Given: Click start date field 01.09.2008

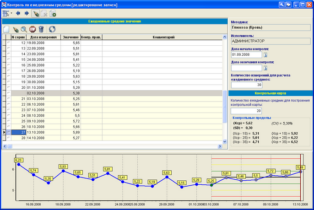Looking at the screenshot, I should pyautogui.click(x=247, y=54).
